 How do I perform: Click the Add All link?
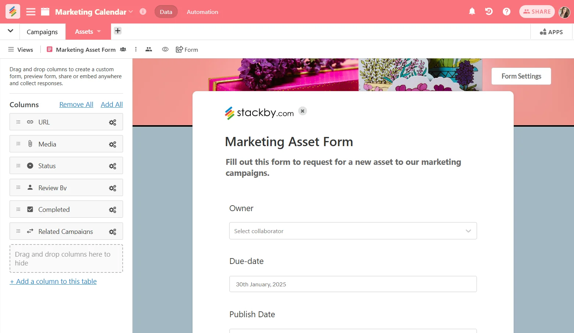coord(112,104)
